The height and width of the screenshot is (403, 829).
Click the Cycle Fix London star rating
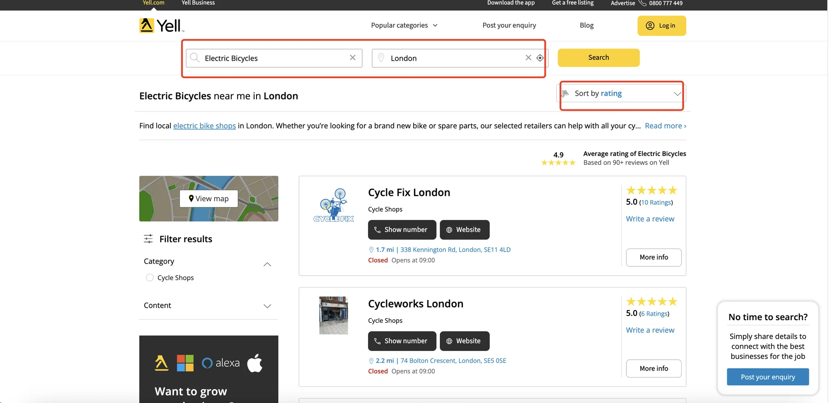652,190
